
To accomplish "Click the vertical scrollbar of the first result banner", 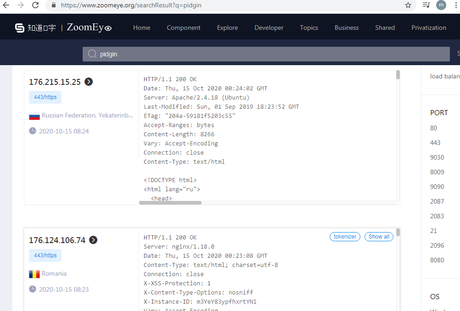I will pyautogui.click(x=398, y=75).
